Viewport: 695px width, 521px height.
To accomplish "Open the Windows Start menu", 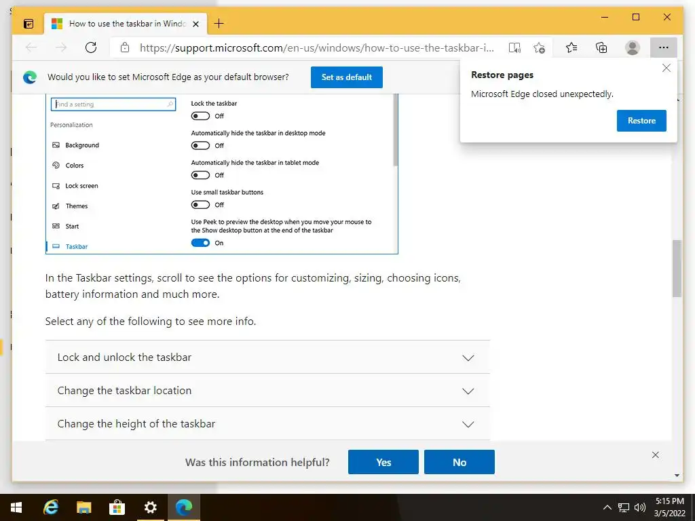I will pyautogui.click(x=16, y=507).
